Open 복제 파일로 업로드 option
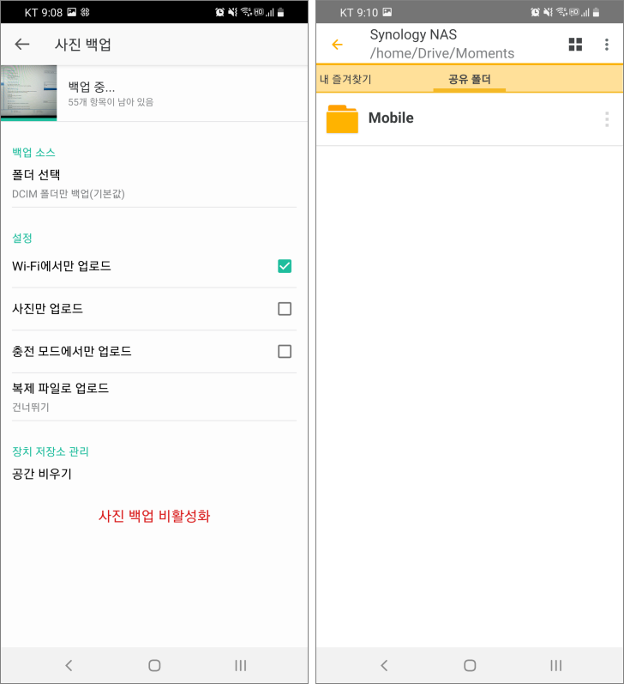This screenshot has height=684, width=624. coord(154,397)
